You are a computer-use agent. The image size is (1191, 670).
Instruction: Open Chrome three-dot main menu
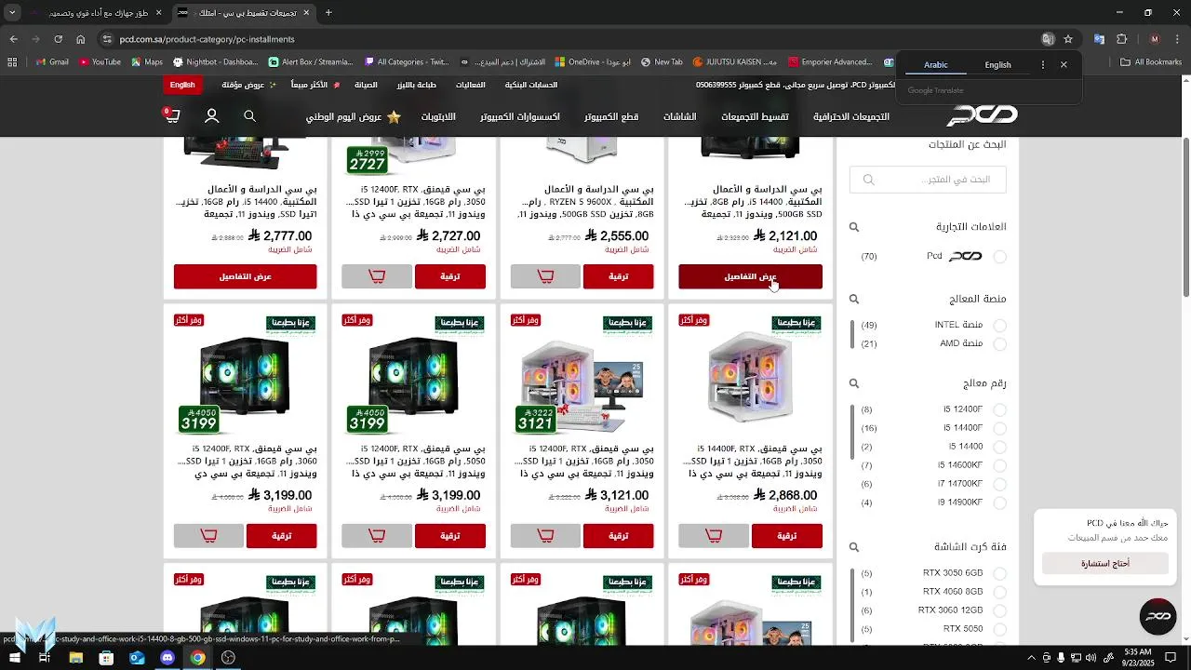(x=1176, y=39)
